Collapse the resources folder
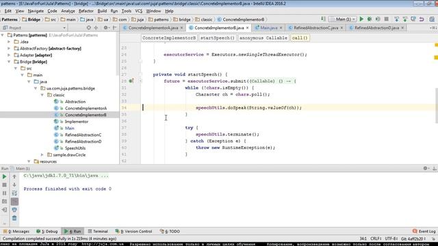This screenshot has width=438, height=246. (29, 161)
